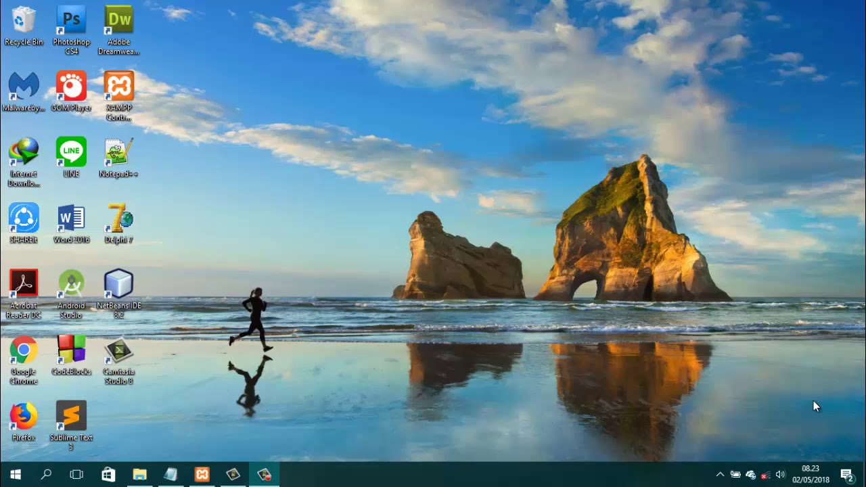This screenshot has width=866, height=487.
Task: Switch to XAMPP in the taskbar
Action: tap(202, 475)
